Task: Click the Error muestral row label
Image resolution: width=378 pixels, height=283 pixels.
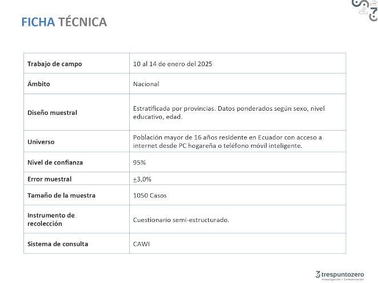Action: click(50, 179)
